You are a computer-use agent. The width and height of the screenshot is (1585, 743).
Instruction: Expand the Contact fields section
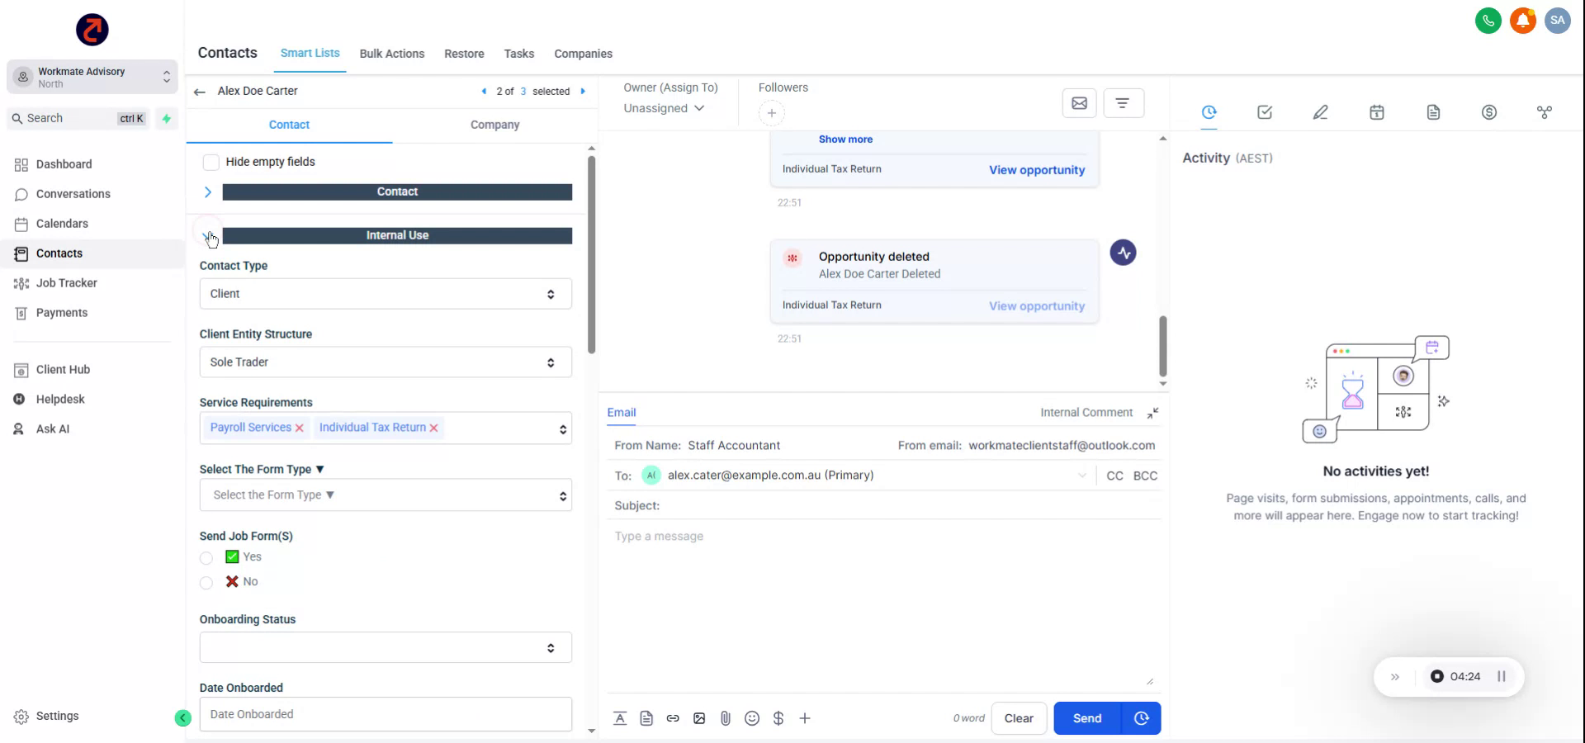tap(207, 192)
